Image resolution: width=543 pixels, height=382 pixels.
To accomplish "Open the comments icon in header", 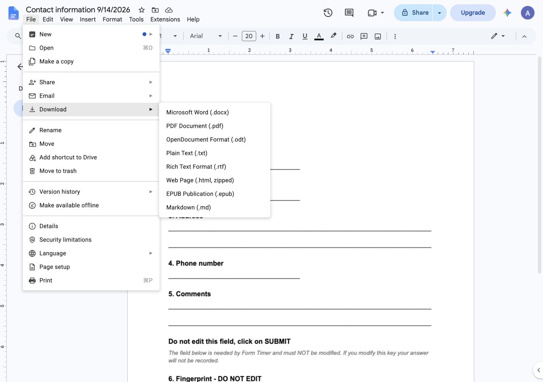I will click(x=349, y=13).
